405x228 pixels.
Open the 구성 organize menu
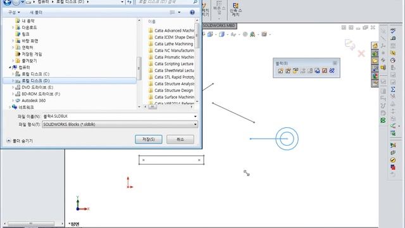coord(14,12)
